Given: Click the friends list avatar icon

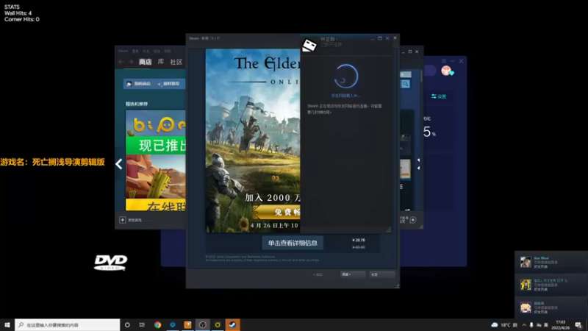Looking at the screenshot, I should coord(309,45).
